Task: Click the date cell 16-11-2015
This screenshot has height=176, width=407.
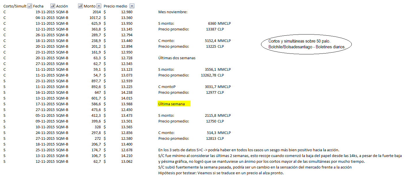Action: click(x=45, y=92)
